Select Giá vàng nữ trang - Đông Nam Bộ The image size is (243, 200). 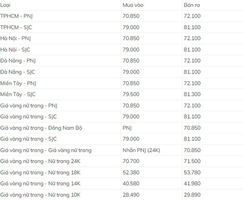[41, 128]
